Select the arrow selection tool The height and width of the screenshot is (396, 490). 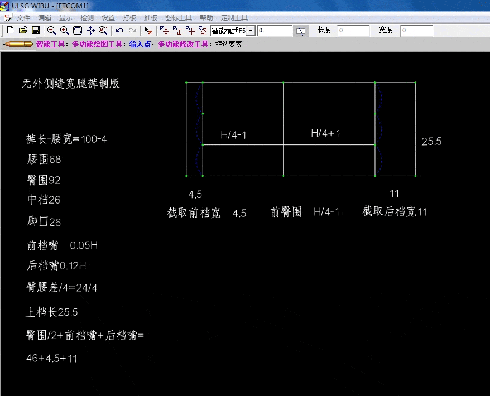pos(148,31)
